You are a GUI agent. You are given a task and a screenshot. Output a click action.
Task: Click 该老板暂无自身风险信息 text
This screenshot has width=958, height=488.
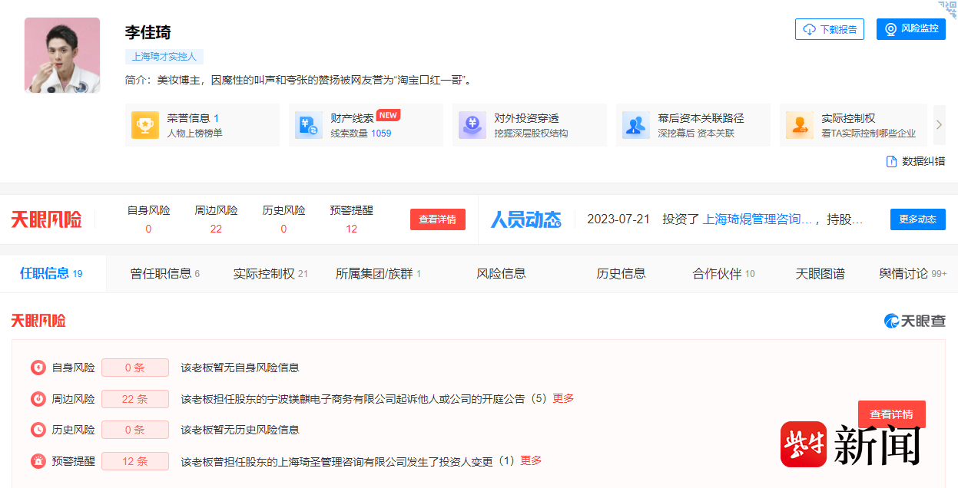[x=240, y=368]
